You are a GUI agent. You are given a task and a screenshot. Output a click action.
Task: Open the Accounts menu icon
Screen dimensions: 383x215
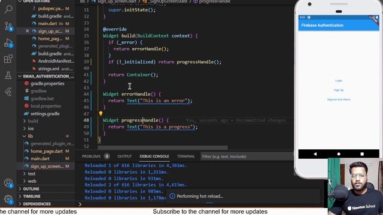[x=8, y=183]
